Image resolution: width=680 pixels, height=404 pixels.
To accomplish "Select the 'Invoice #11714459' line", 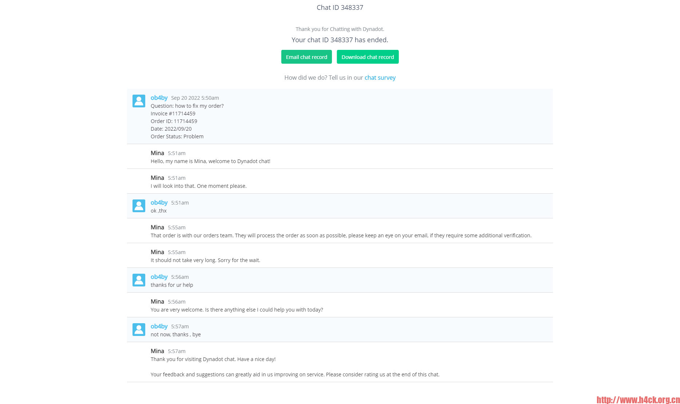I will click(173, 114).
